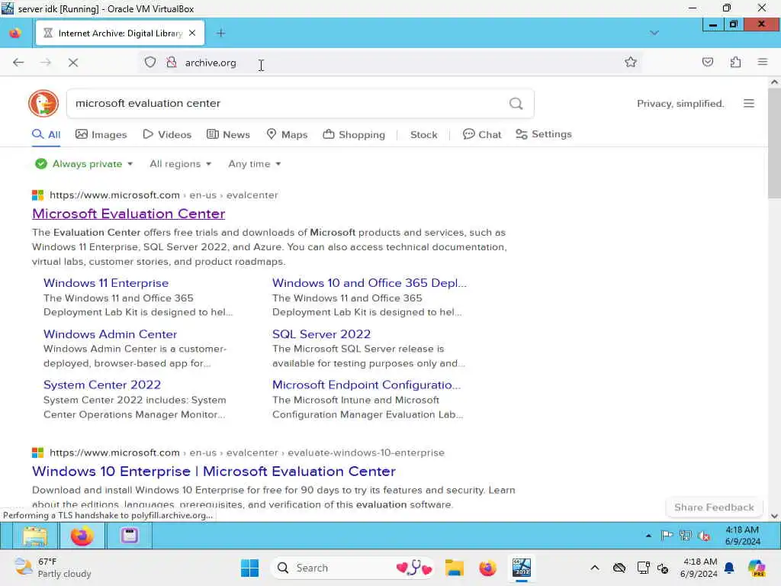Viewport: 781px width, 586px height.
Task: Open File Explorer in the VM taskbar
Action: [34, 536]
